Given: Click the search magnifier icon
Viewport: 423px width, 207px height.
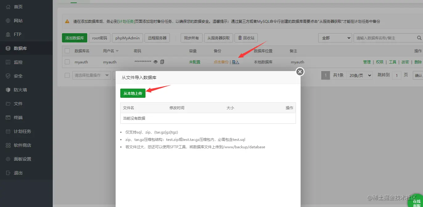Looking at the screenshot, I should coord(419,38).
